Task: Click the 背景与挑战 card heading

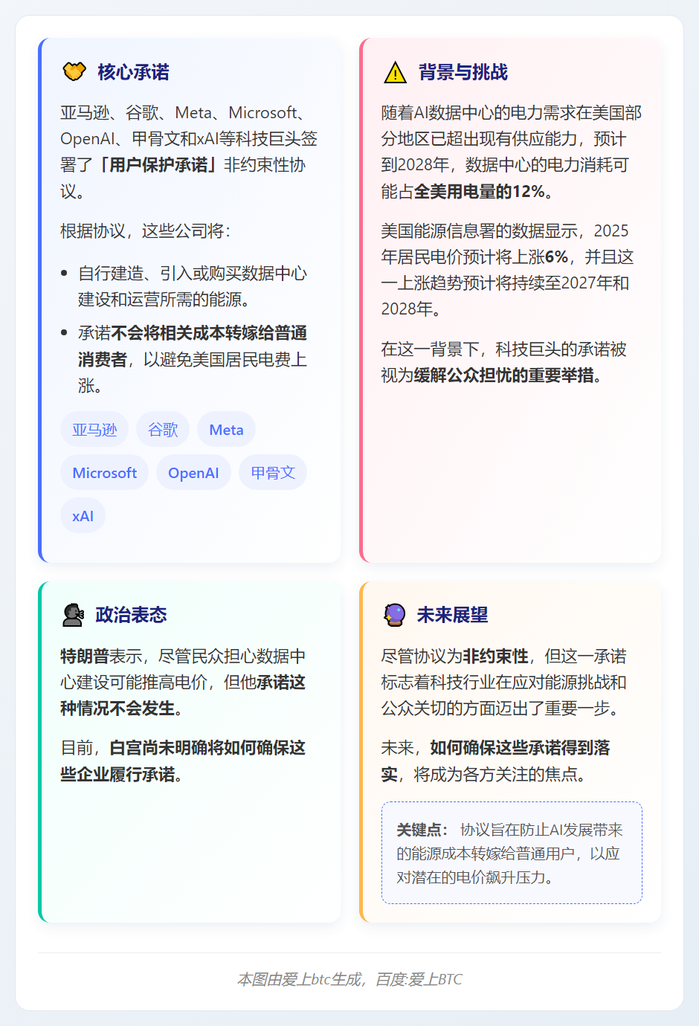Action: coord(463,72)
